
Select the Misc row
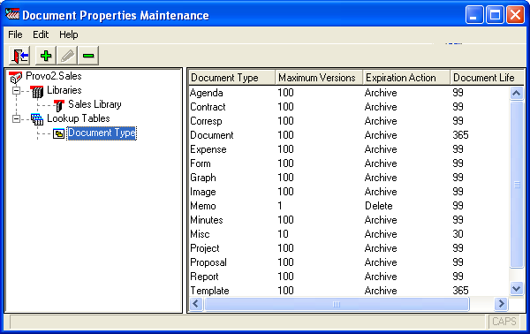point(349,234)
